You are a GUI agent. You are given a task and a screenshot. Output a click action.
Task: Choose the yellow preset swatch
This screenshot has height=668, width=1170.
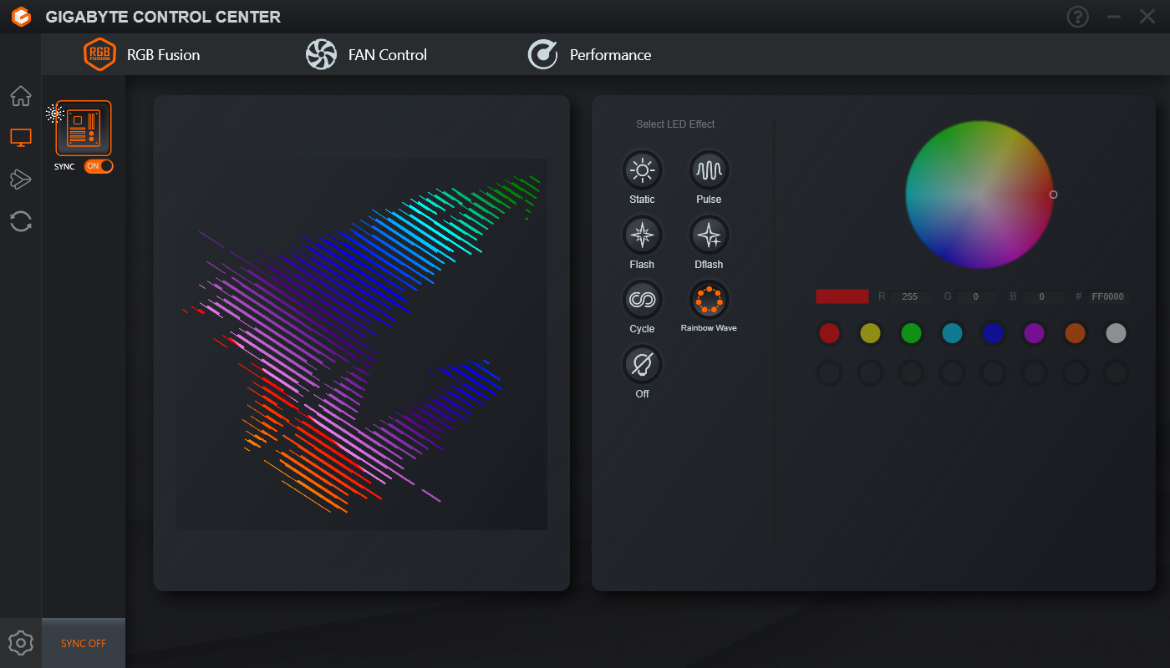click(870, 334)
